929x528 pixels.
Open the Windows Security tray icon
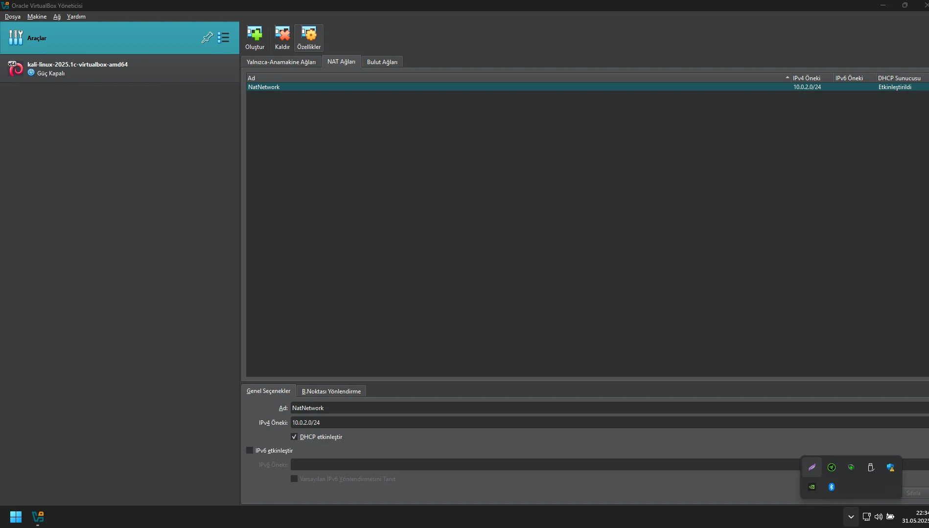pos(890,467)
